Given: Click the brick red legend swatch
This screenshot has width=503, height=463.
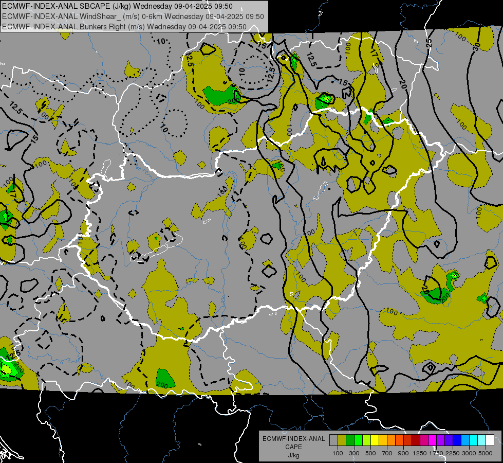Looking at the screenshot, I should [408, 440].
